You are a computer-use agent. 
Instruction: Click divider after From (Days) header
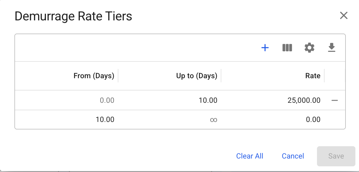point(118,76)
